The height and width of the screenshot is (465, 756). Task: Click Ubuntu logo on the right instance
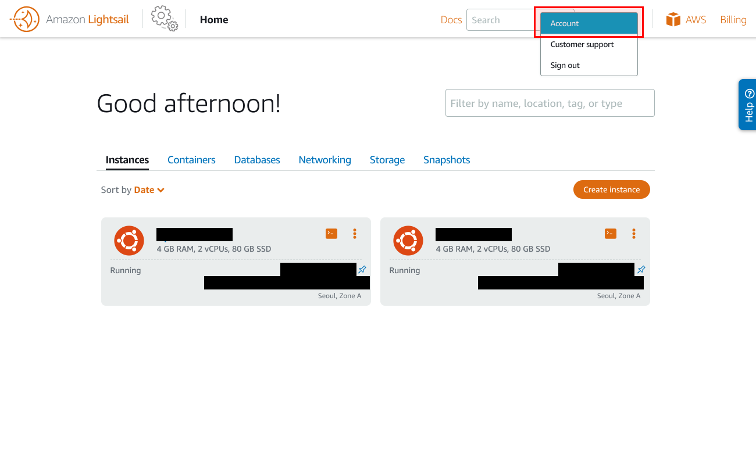pos(408,241)
